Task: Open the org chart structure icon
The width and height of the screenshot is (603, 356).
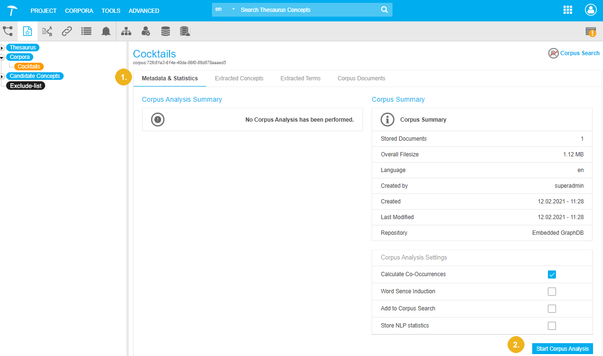Action: coord(126,31)
